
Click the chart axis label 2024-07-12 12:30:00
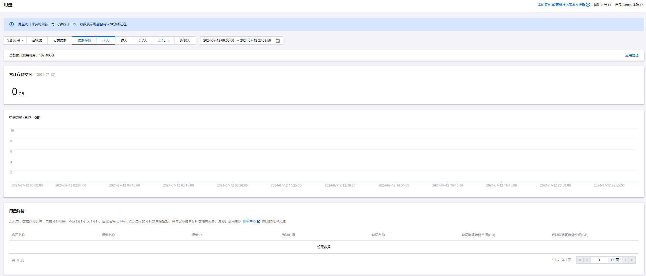pyautogui.click(x=340, y=185)
